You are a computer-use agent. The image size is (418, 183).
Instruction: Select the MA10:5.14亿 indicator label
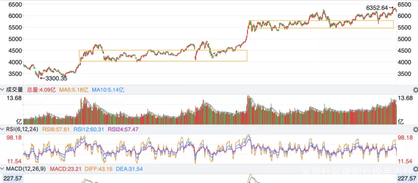[x=108, y=90]
